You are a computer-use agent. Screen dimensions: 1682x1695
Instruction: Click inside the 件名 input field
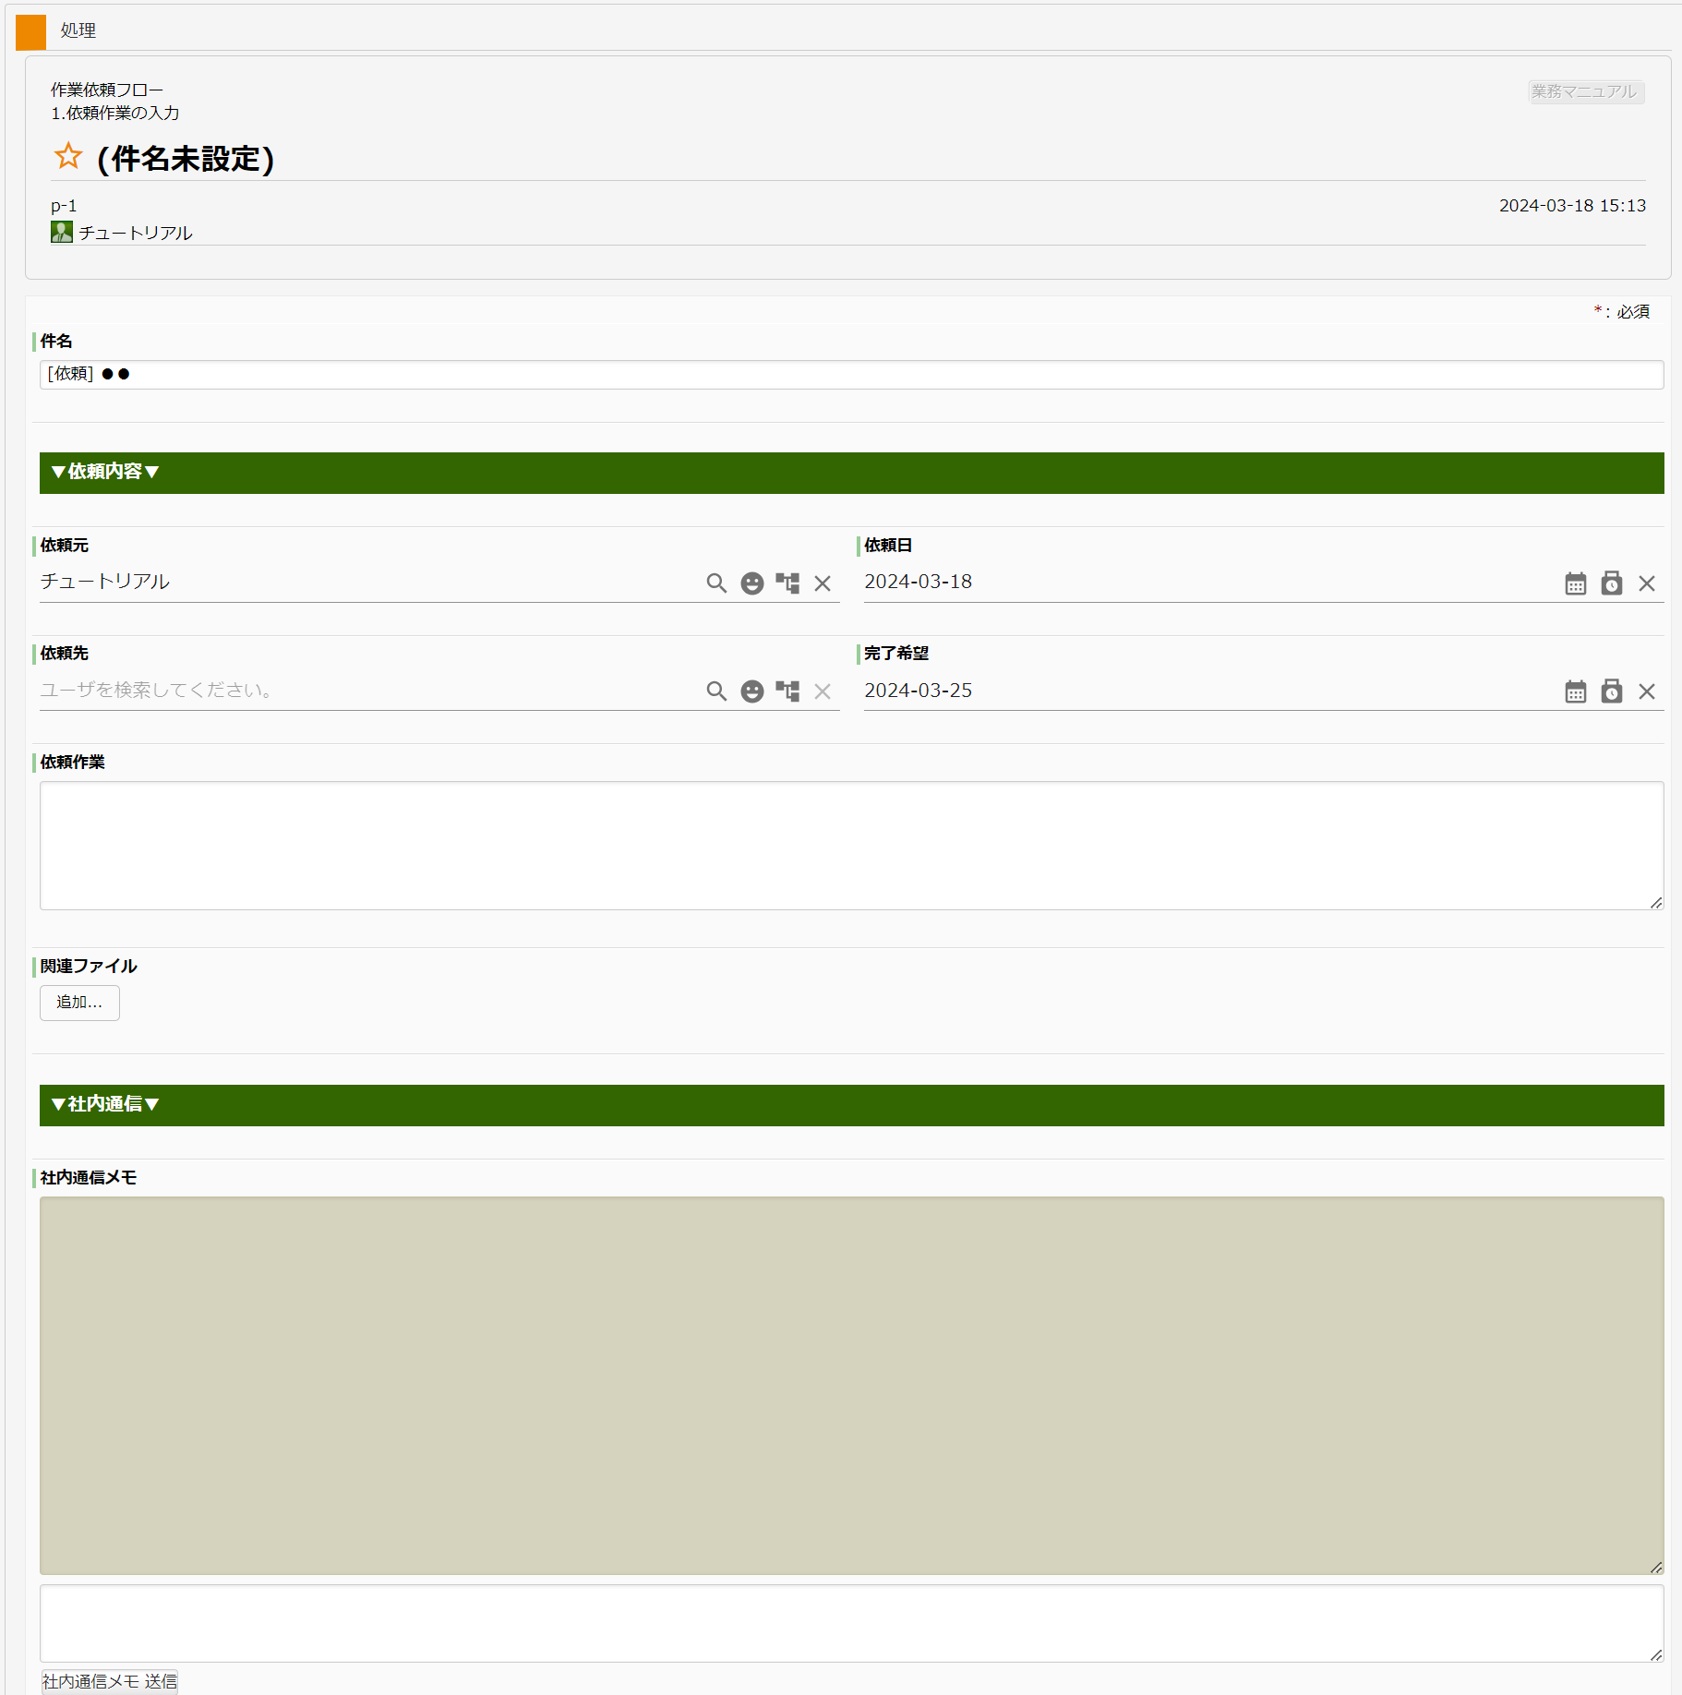(831, 374)
